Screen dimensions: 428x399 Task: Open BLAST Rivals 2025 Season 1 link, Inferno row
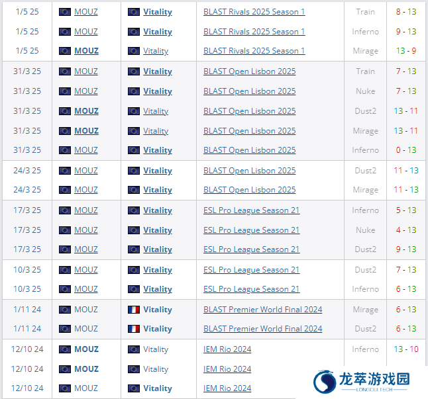(254, 32)
